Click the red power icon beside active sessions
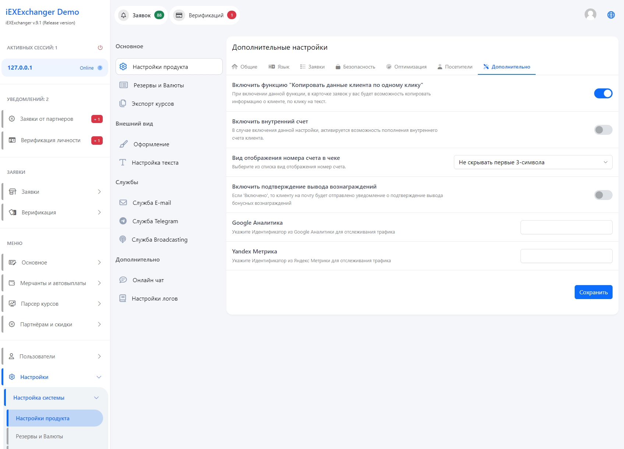Screen dimensions: 624x449 (100, 48)
